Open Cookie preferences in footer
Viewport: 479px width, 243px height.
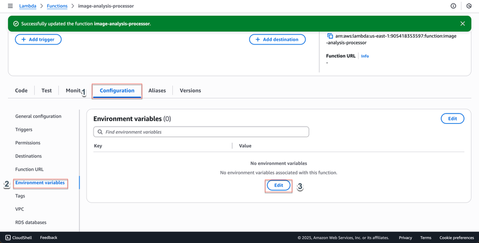[457, 238]
